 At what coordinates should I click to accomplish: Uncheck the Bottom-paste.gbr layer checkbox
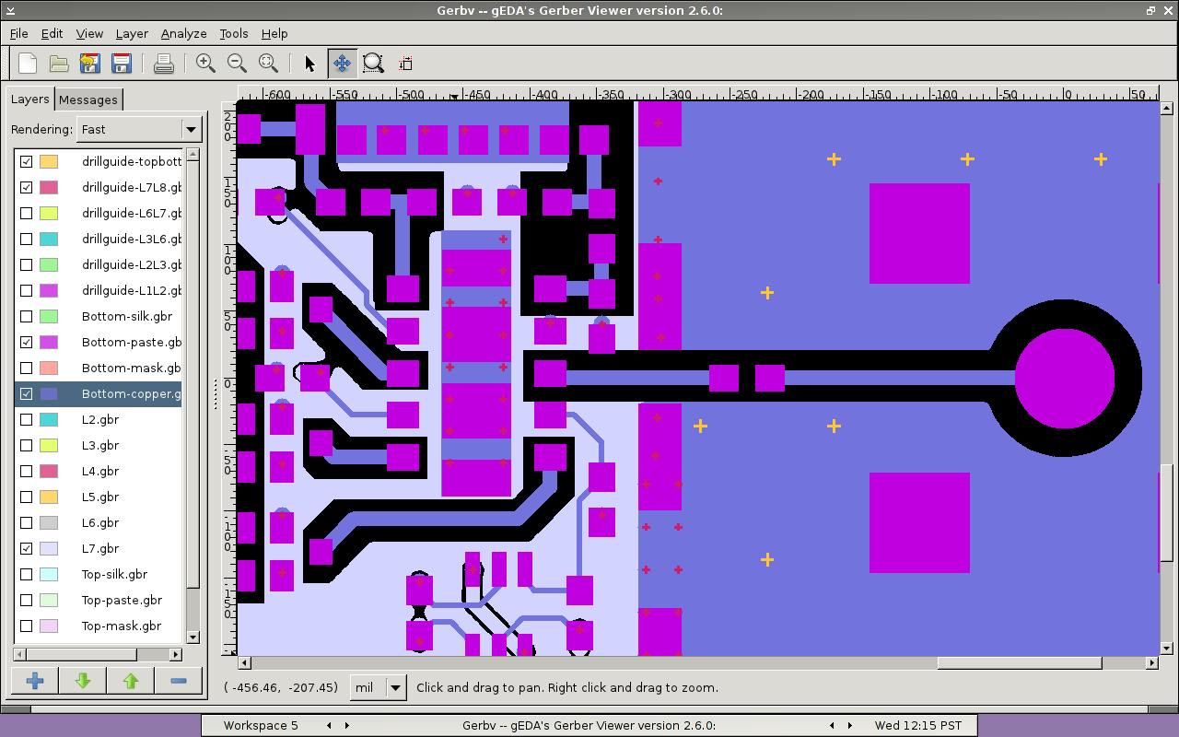(x=27, y=342)
